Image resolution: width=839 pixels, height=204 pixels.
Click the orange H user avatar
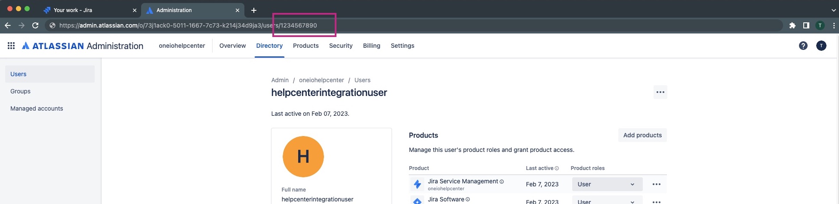303,157
